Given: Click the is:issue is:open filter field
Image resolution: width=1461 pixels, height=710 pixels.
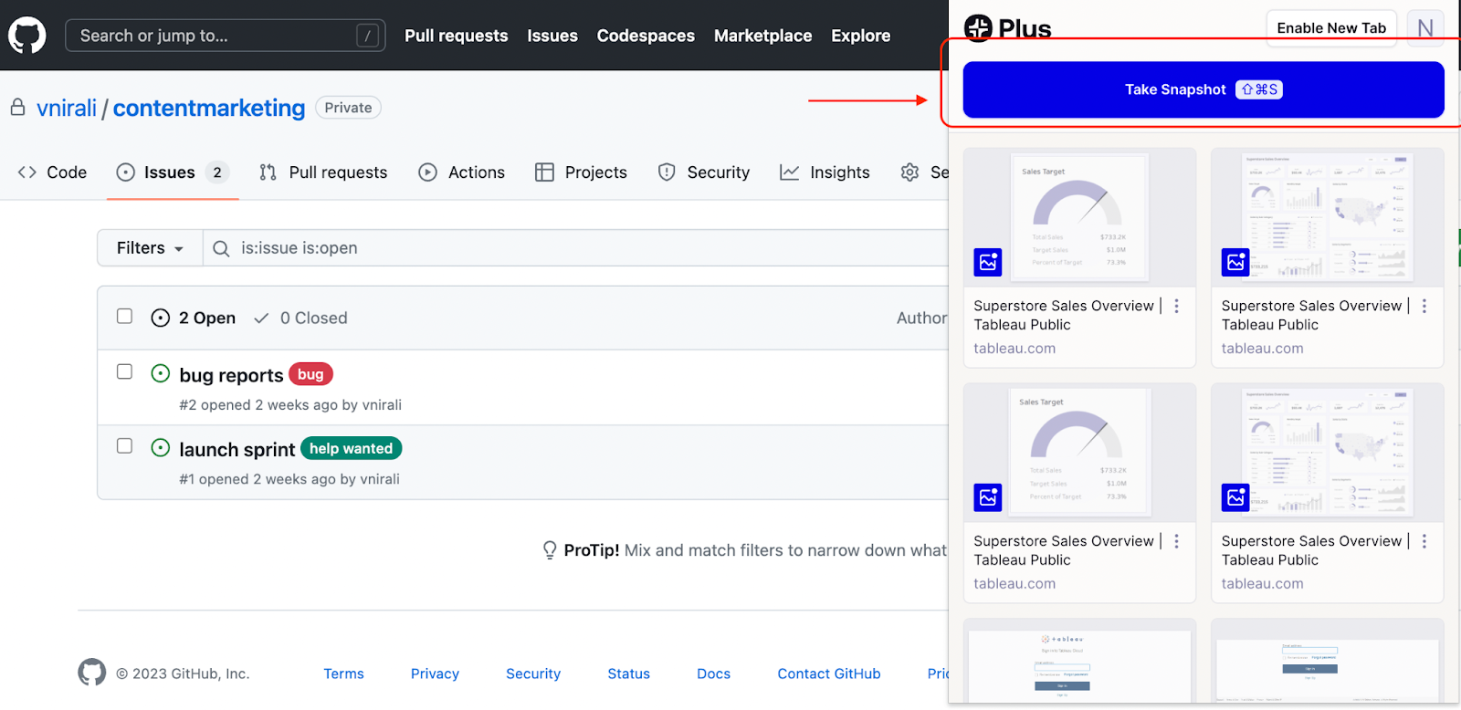Looking at the screenshot, I should click(575, 248).
